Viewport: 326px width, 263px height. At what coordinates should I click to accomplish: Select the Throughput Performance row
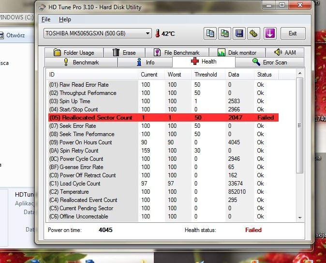click(x=163, y=93)
